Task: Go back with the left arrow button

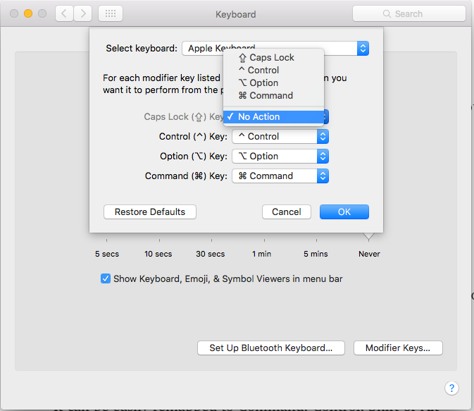Action: 64,13
